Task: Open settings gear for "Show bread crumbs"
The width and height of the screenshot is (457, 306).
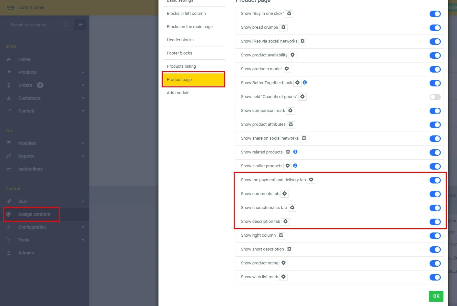Action: point(283,27)
